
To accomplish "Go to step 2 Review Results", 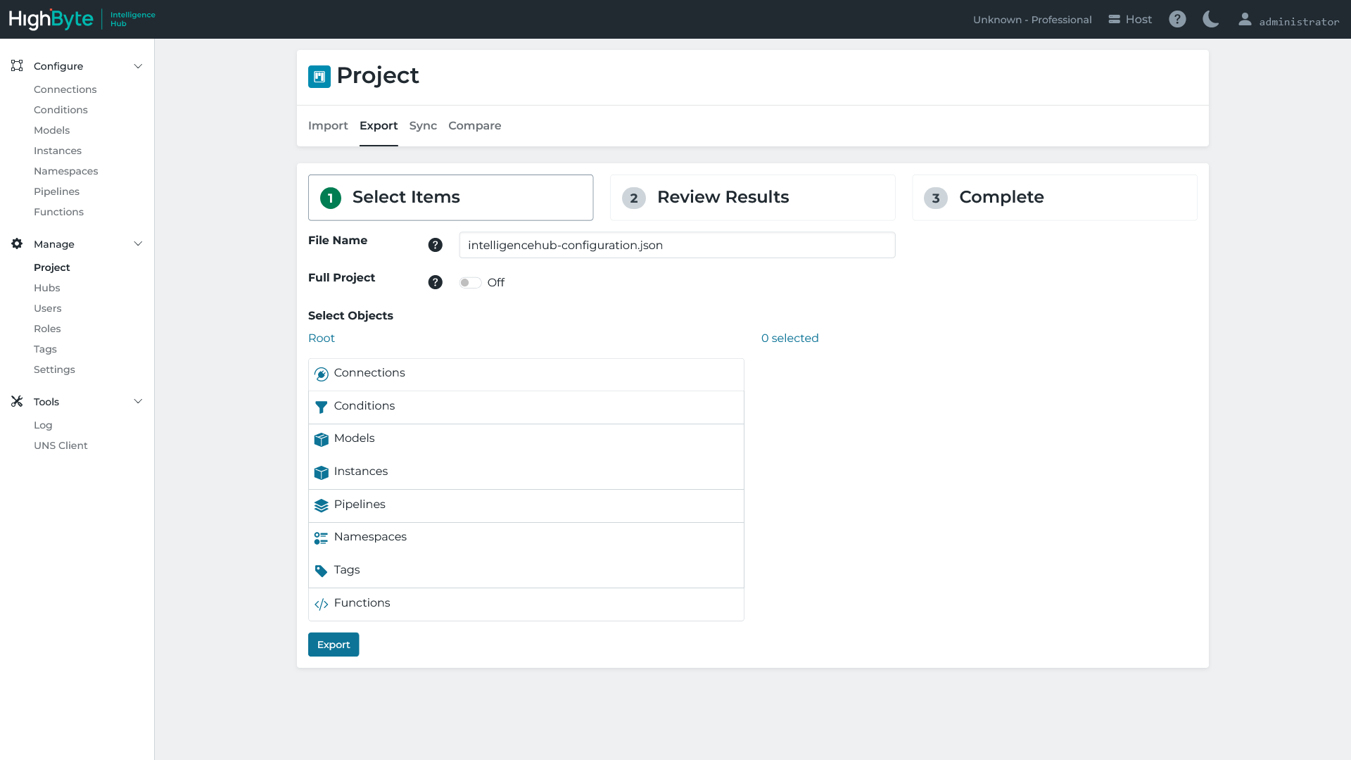I will 752,198.
